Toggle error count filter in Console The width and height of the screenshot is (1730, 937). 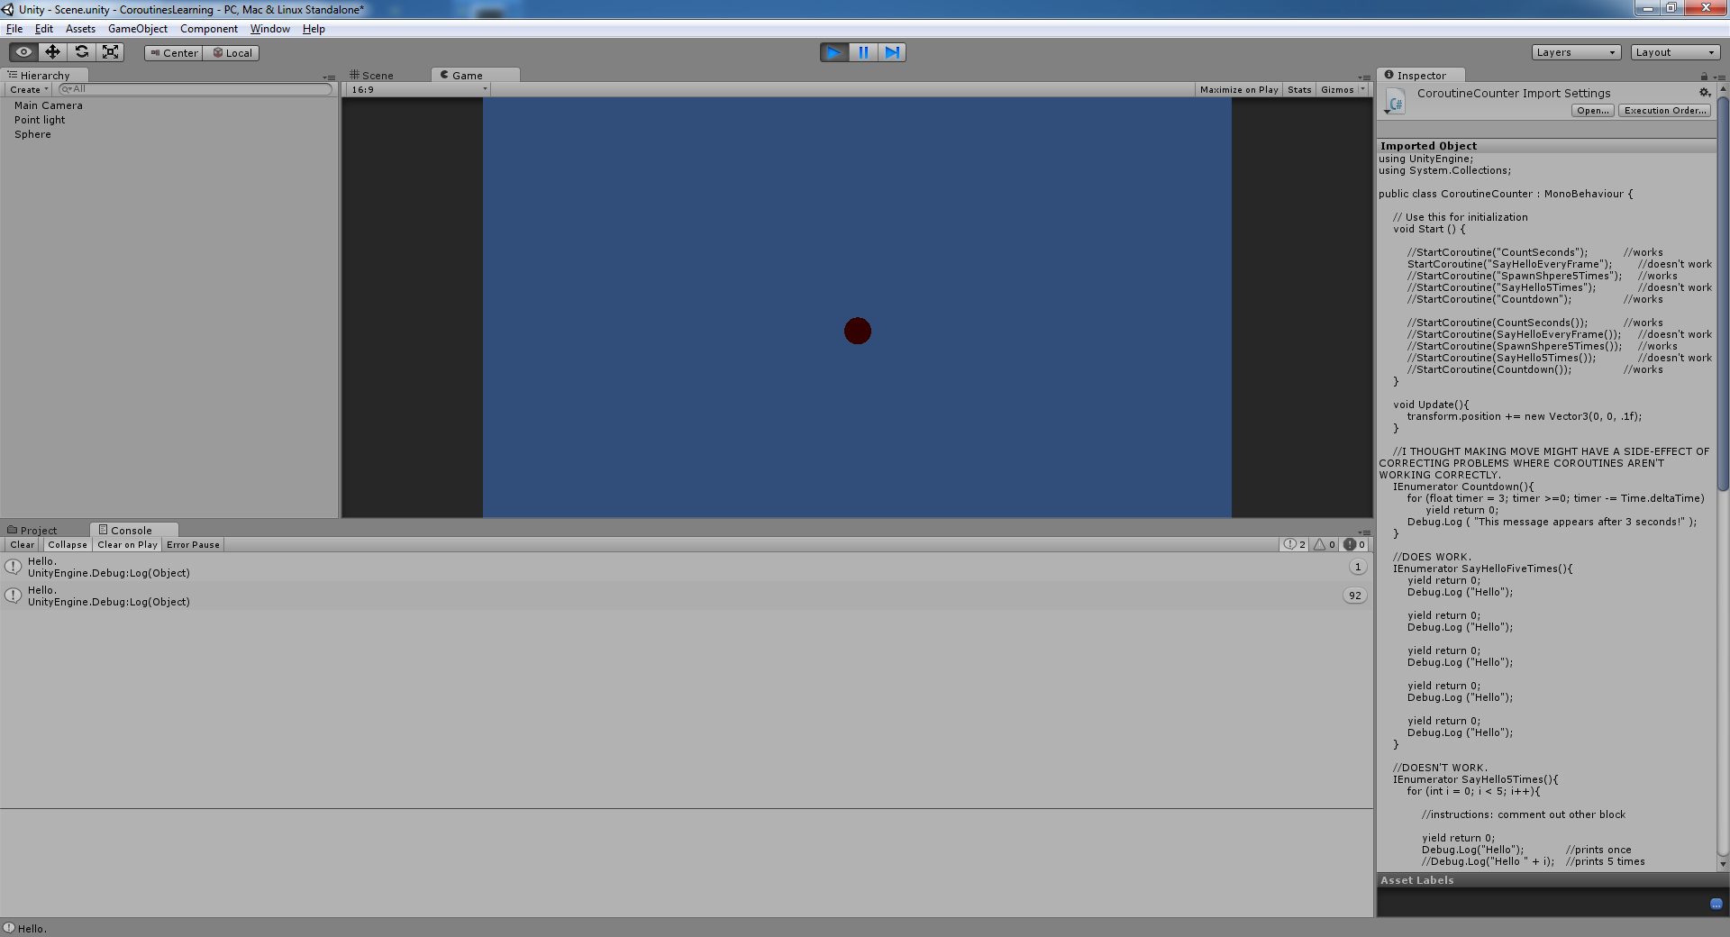click(1354, 545)
